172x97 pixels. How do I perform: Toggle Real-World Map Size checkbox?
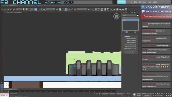(x=124, y=53)
